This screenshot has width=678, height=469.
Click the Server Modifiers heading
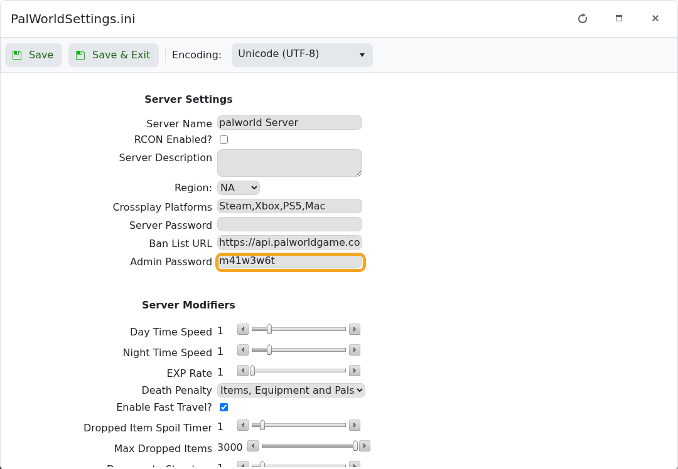pos(188,305)
